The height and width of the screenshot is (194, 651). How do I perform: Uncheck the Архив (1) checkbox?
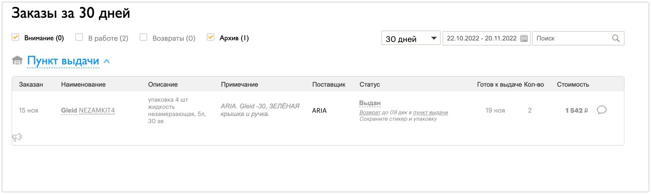pos(211,37)
